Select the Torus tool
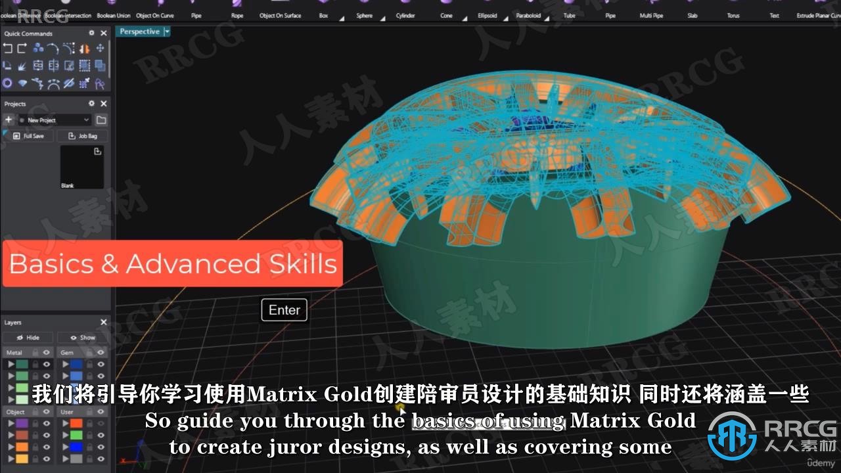This screenshot has height=473, width=841. tap(733, 11)
